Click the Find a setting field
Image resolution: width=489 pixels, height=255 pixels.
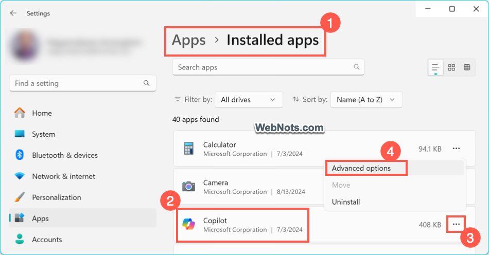(x=83, y=83)
